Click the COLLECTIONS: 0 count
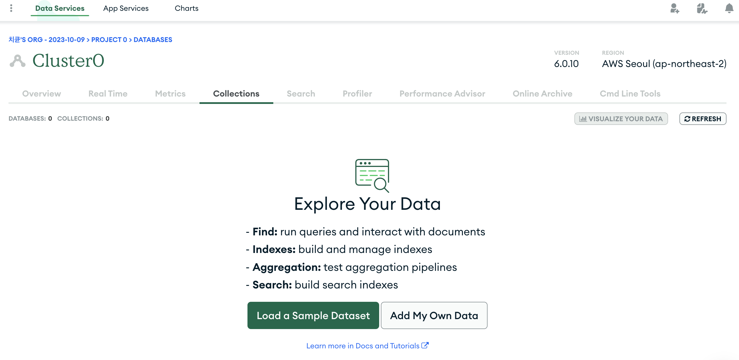 point(83,119)
